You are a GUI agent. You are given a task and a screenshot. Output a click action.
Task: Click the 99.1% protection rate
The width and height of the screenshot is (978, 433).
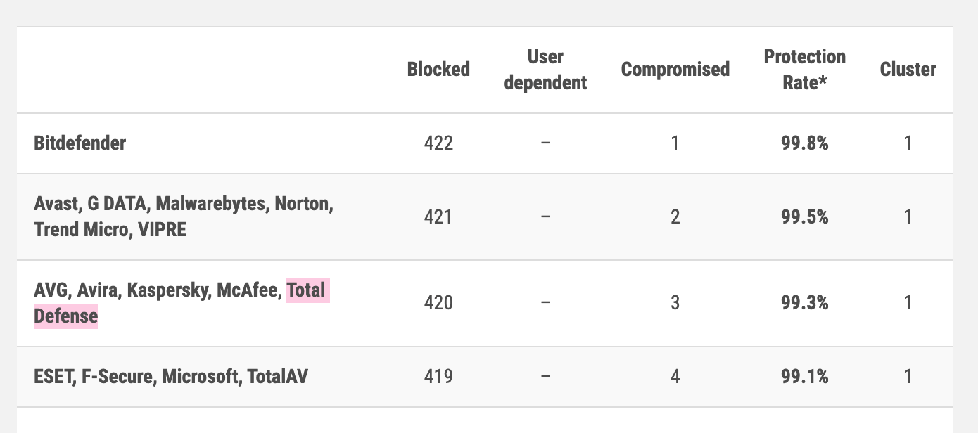(x=805, y=377)
